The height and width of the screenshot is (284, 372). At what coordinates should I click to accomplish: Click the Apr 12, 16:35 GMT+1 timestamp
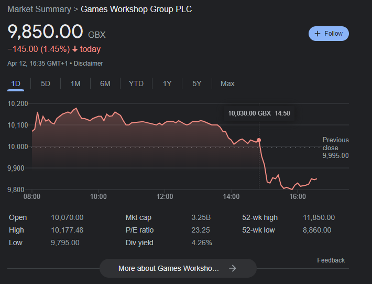click(38, 64)
